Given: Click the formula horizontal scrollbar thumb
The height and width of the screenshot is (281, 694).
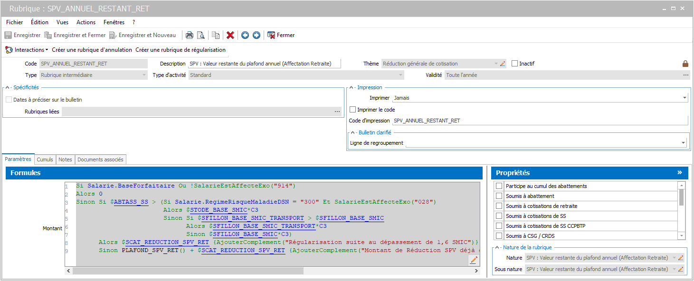Looking at the screenshot, I should click(x=188, y=271).
